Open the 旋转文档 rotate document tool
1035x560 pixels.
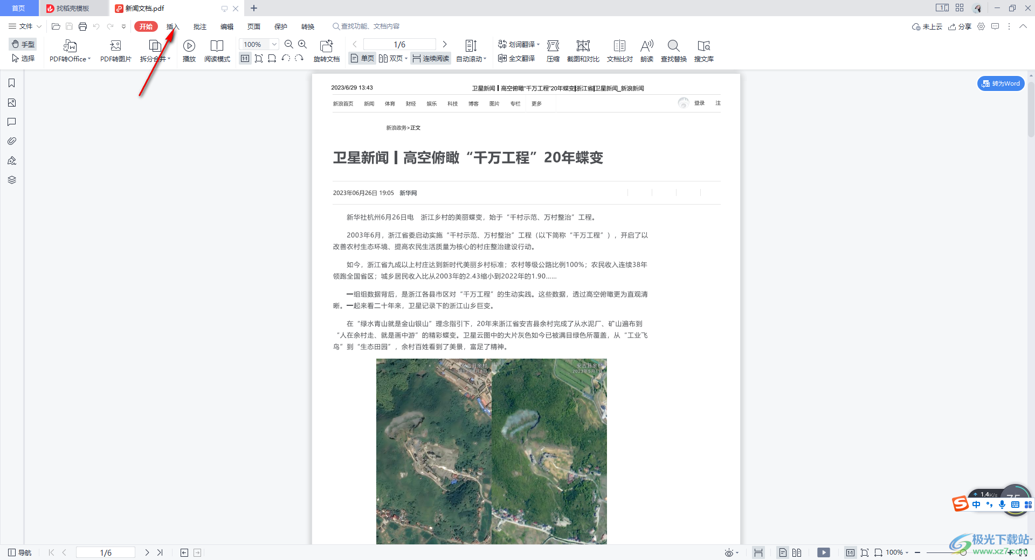[327, 51]
